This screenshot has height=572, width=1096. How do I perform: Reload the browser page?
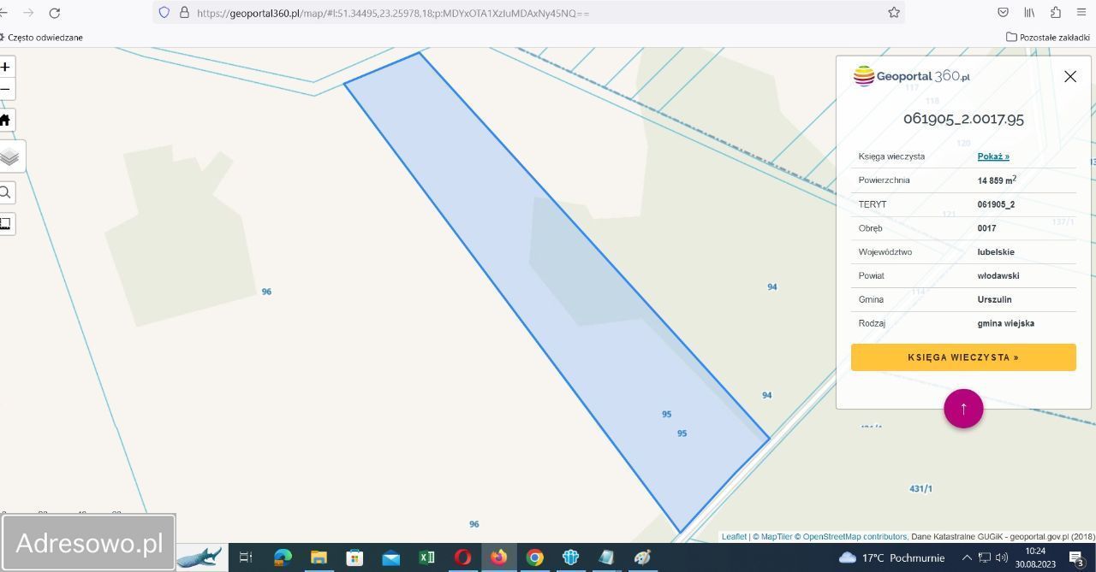[55, 13]
